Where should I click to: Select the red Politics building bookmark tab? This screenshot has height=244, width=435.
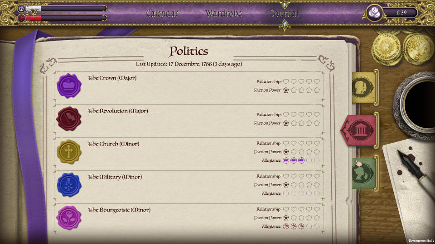click(359, 130)
